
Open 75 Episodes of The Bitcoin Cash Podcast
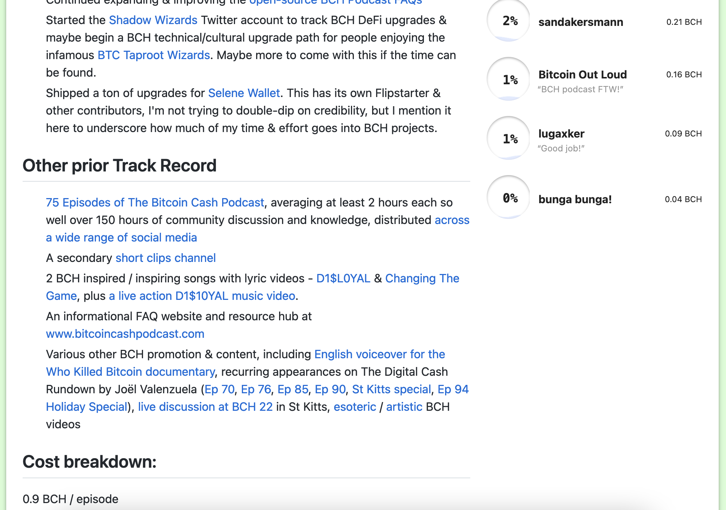pyautogui.click(x=155, y=202)
